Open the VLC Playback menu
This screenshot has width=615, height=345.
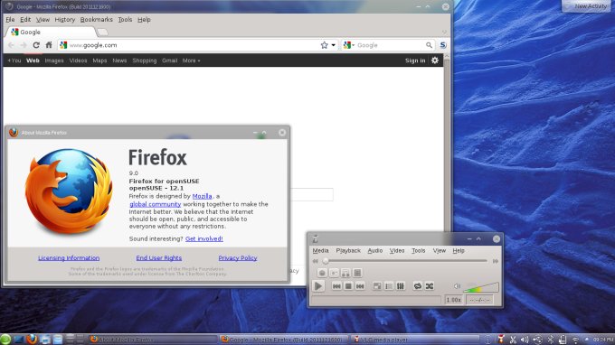[348, 251]
